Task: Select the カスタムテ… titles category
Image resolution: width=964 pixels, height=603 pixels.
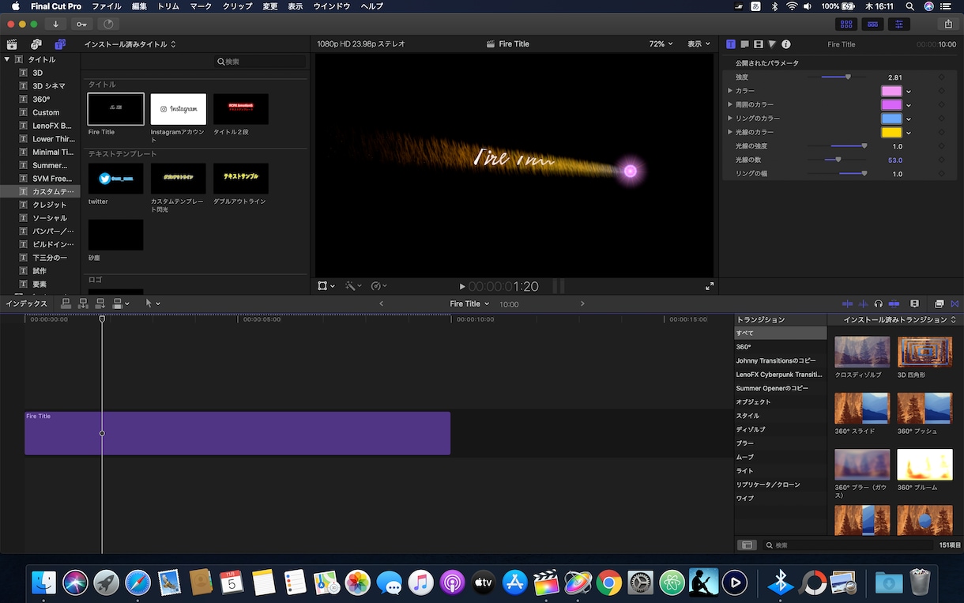Action: click(40, 191)
